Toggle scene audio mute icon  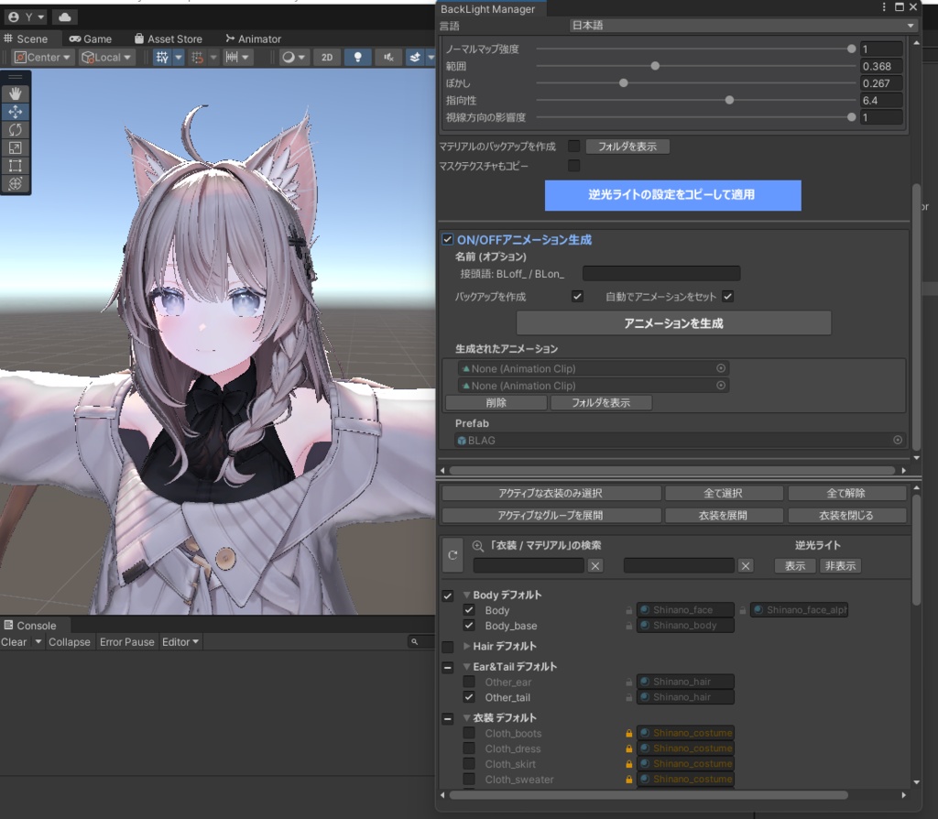[388, 58]
